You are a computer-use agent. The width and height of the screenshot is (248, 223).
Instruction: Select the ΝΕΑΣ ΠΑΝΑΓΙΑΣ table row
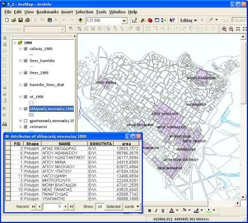pyautogui.click(x=72, y=190)
